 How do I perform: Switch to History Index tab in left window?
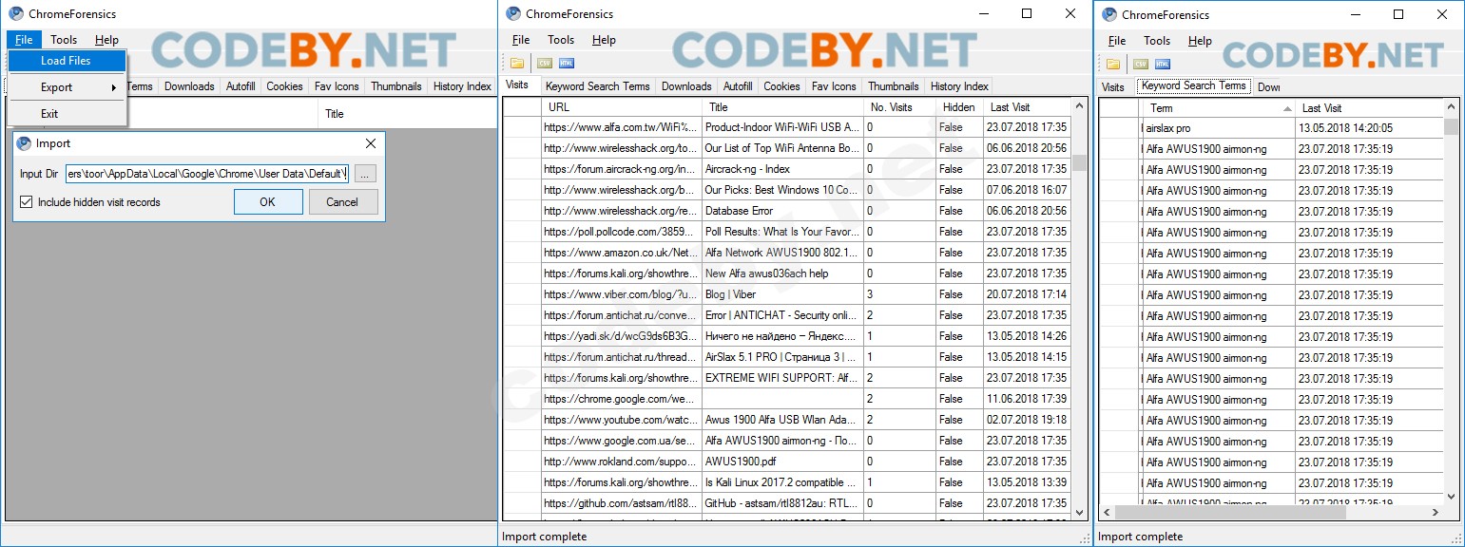pyautogui.click(x=462, y=86)
